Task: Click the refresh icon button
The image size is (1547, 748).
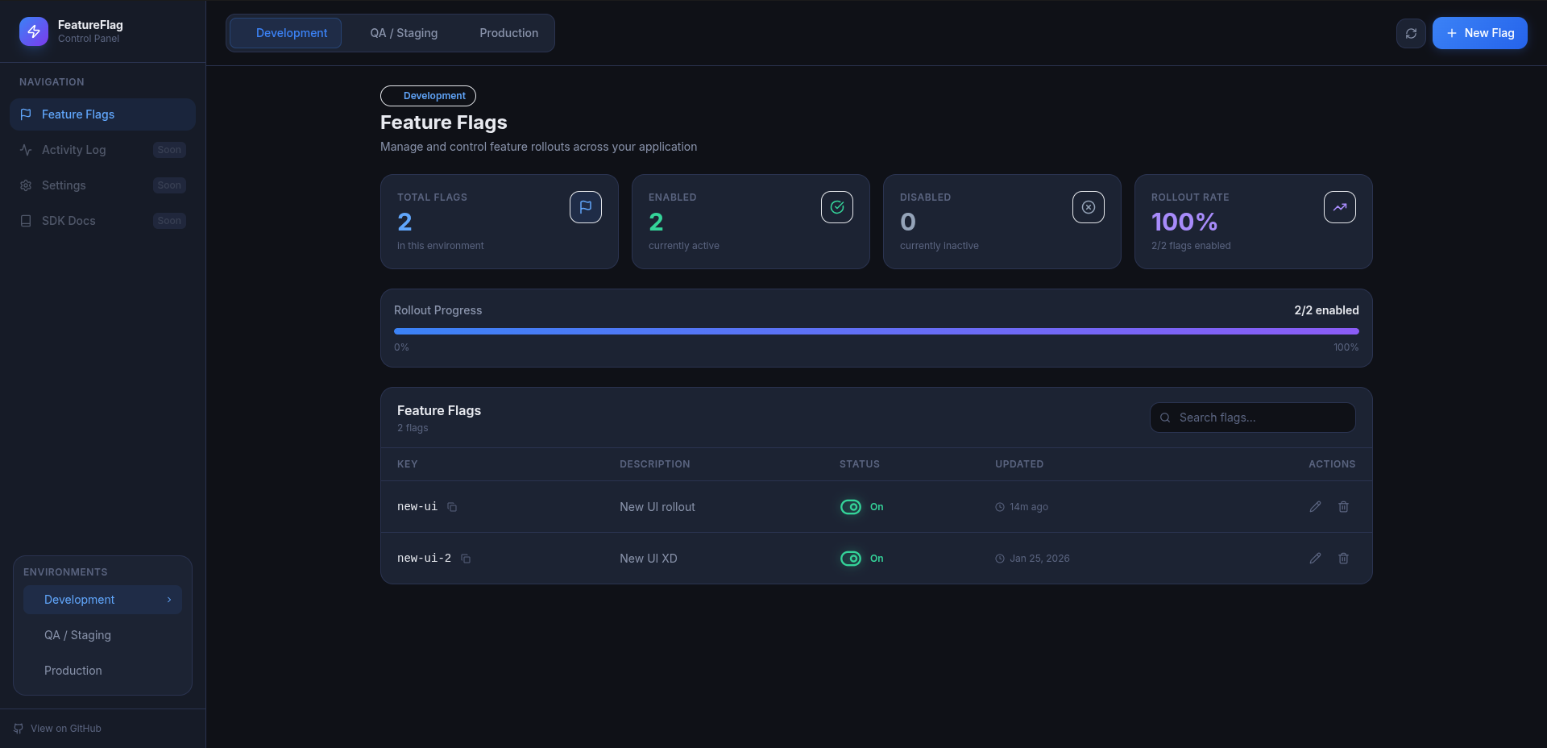Action: click(1411, 33)
